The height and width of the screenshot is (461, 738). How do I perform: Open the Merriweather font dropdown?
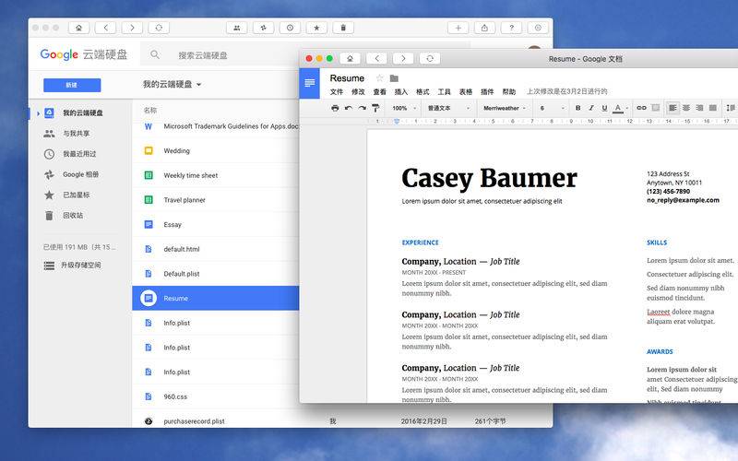tap(505, 108)
